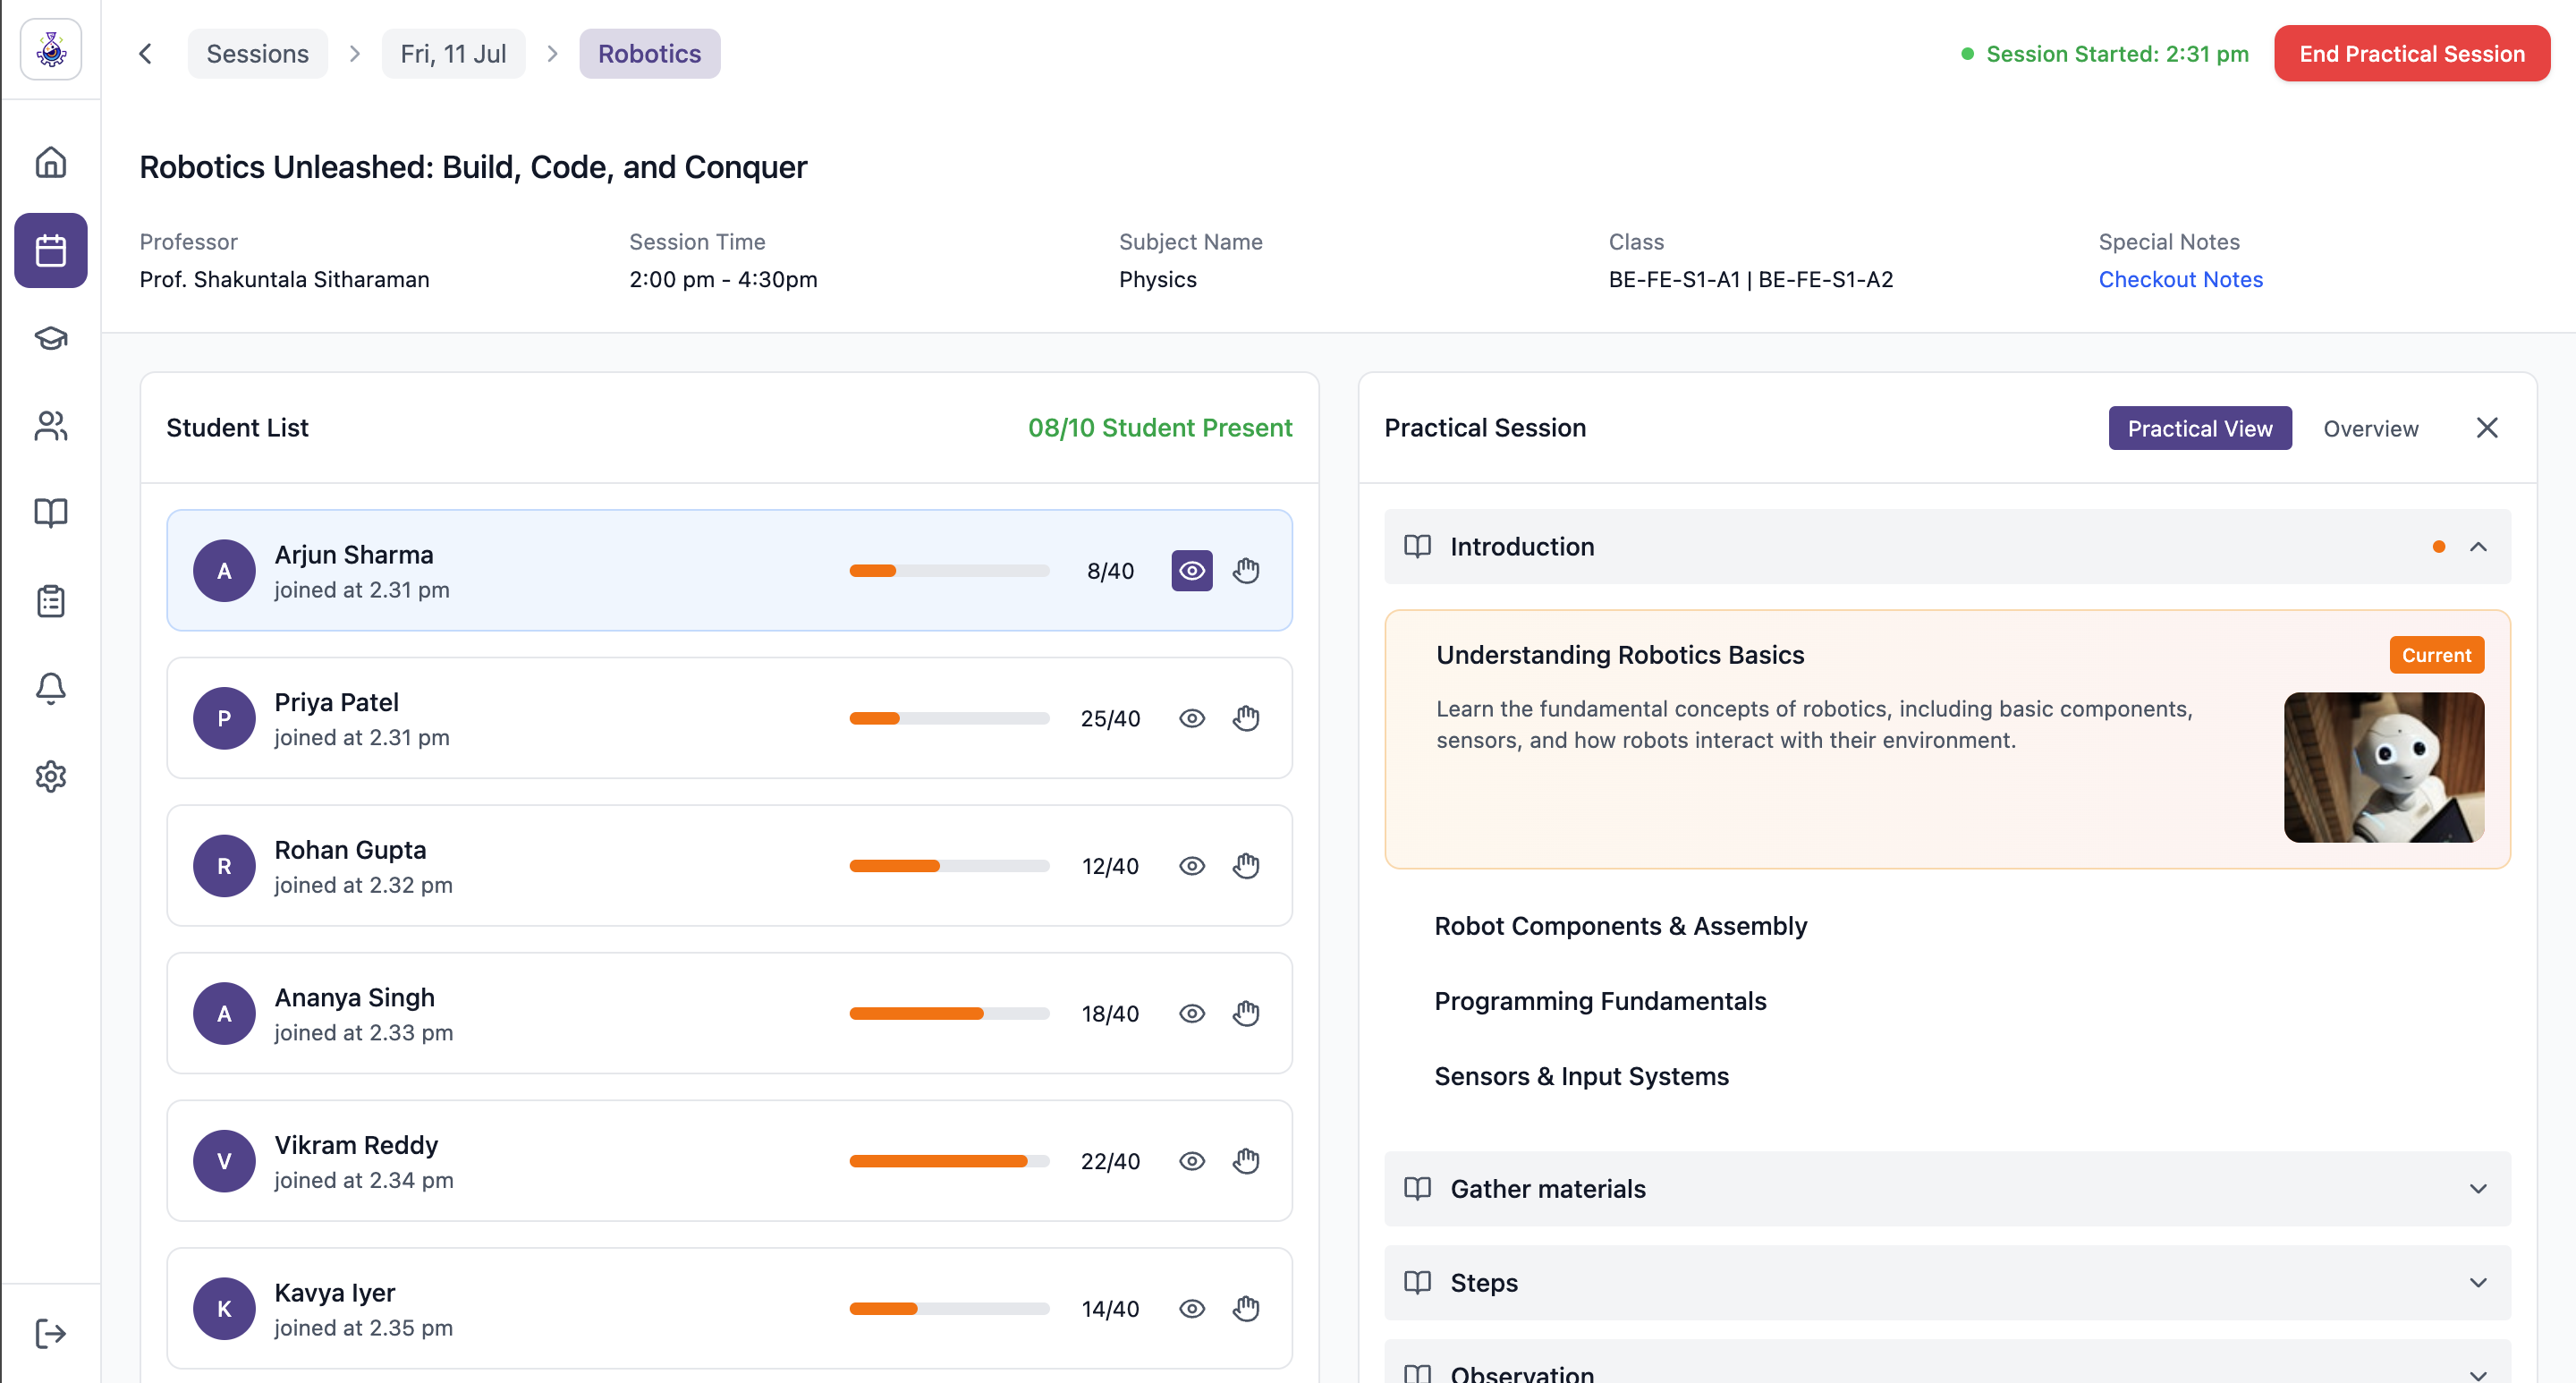Screen dimensions: 2576x1383
Task: Click raise-hand icon for Priya Patel
Action: click(x=1246, y=718)
